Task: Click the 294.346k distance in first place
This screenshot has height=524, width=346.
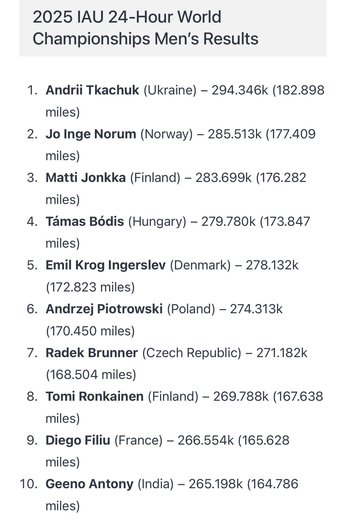Action: [240, 90]
